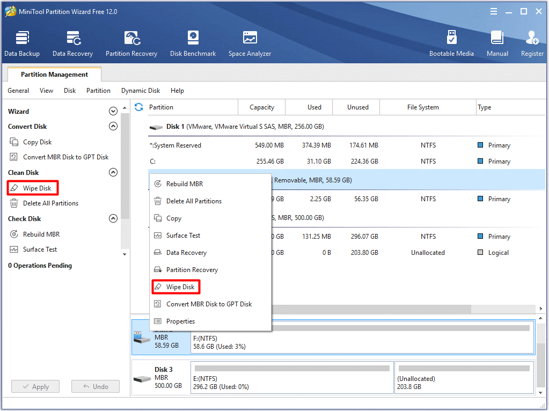This screenshot has height=411, width=549.
Task: Open the Help menu
Action: tap(177, 91)
